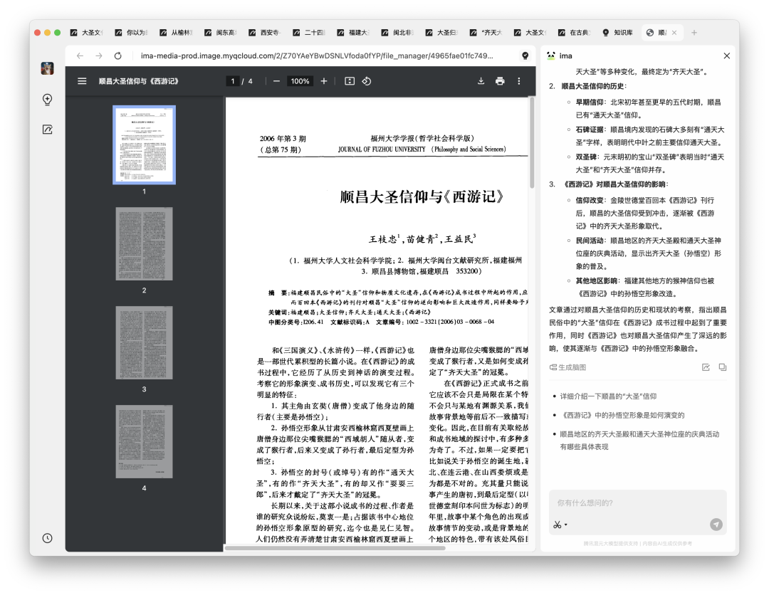The height and width of the screenshot is (595, 769).
Task: Switch to the 二十四 tab
Action: pos(309,32)
